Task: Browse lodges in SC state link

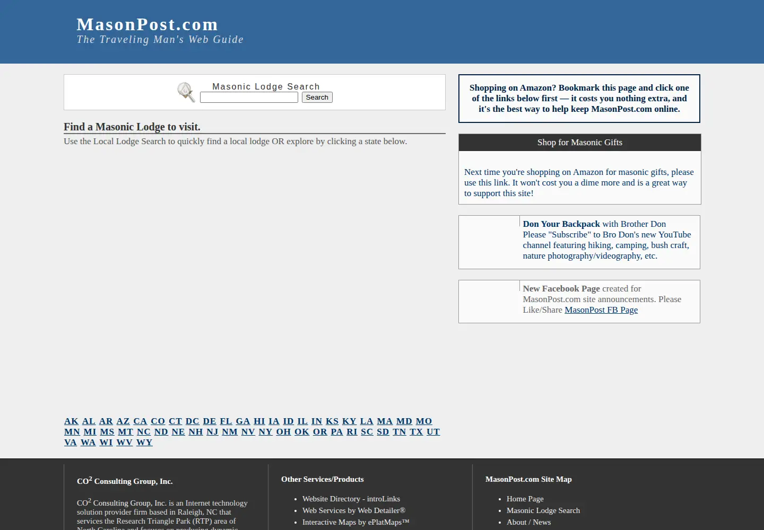Action: [367, 432]
